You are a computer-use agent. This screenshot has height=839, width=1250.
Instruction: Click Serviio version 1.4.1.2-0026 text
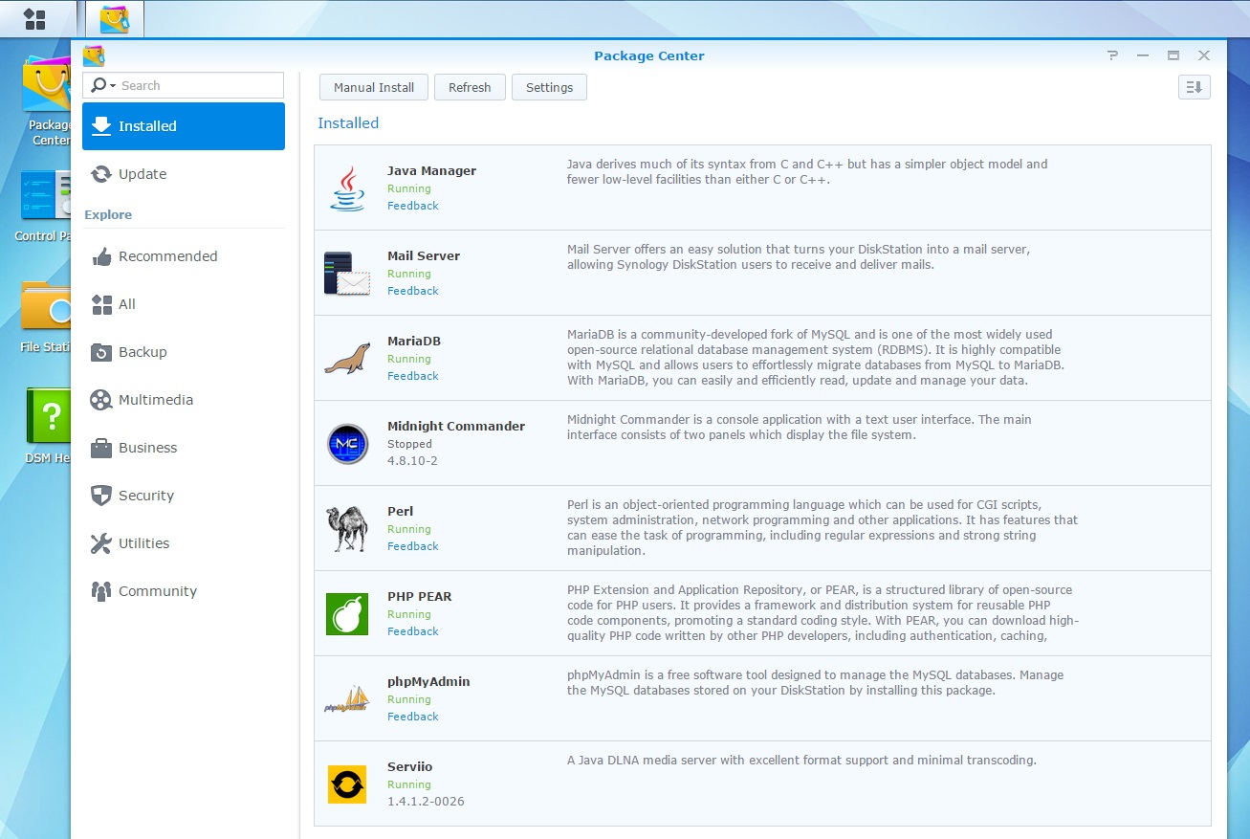click(x=426, y=802)
